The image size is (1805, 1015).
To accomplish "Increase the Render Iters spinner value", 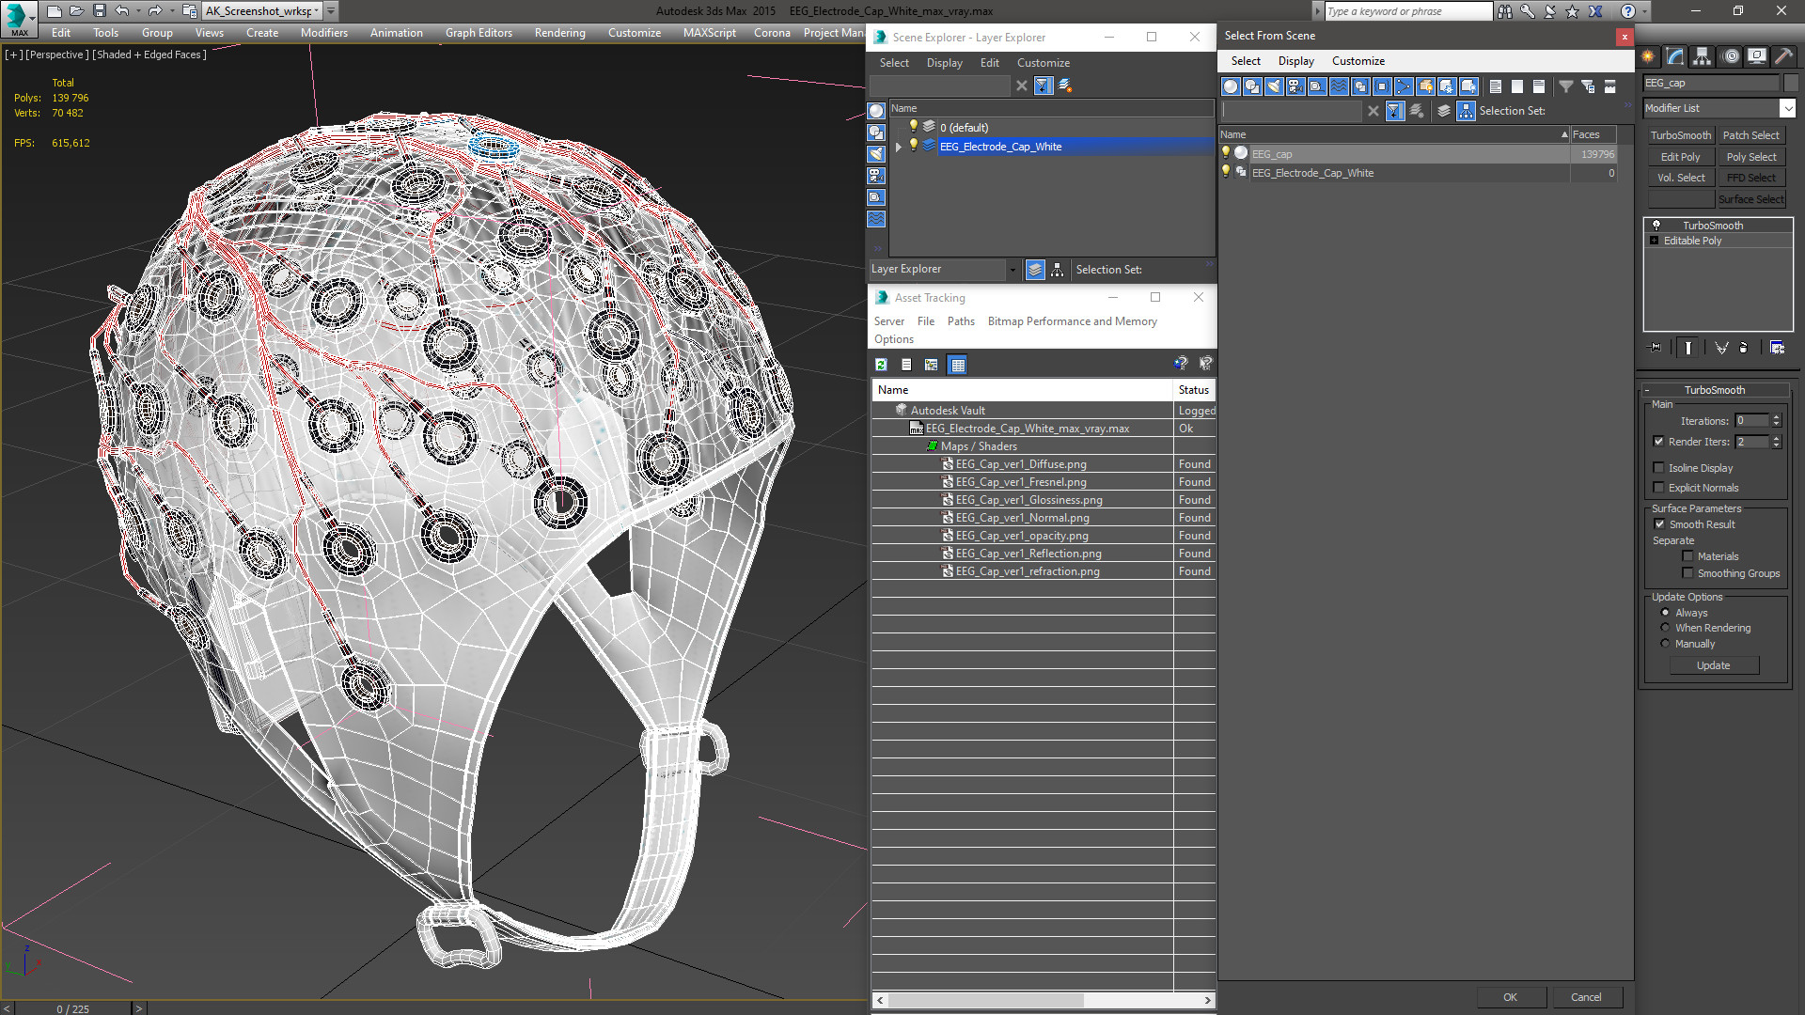I will [1776, 438].
